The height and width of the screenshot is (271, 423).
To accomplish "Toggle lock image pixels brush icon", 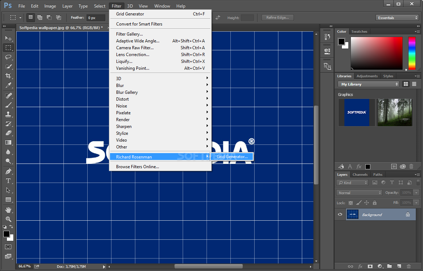I will [358, 203].
